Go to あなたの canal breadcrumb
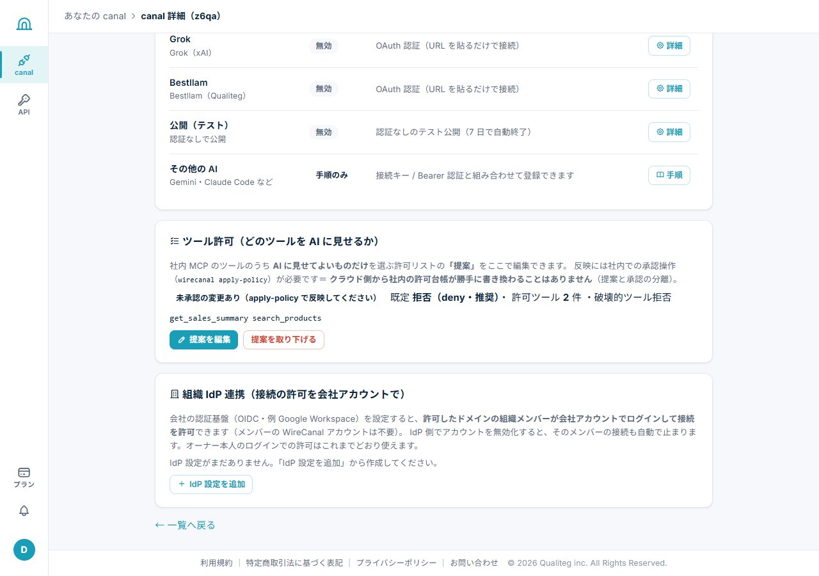This screenshot has width=819, height=576. tap(95, 16)
